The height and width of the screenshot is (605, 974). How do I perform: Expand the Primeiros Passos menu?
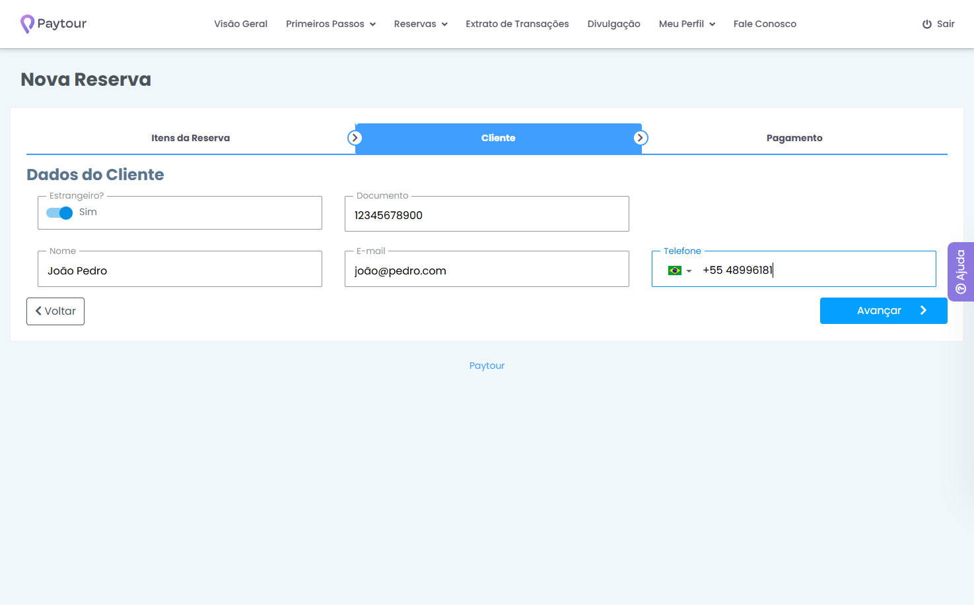pyautogui.click(x=331, y=24)
